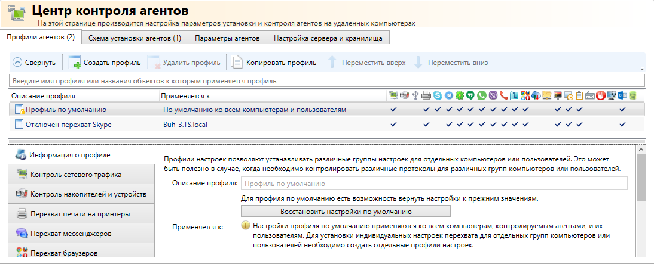Toggle the Skype checkmark for Профиль по умолчанию
The height and width of the screenshot is (264, 654).
438,110
